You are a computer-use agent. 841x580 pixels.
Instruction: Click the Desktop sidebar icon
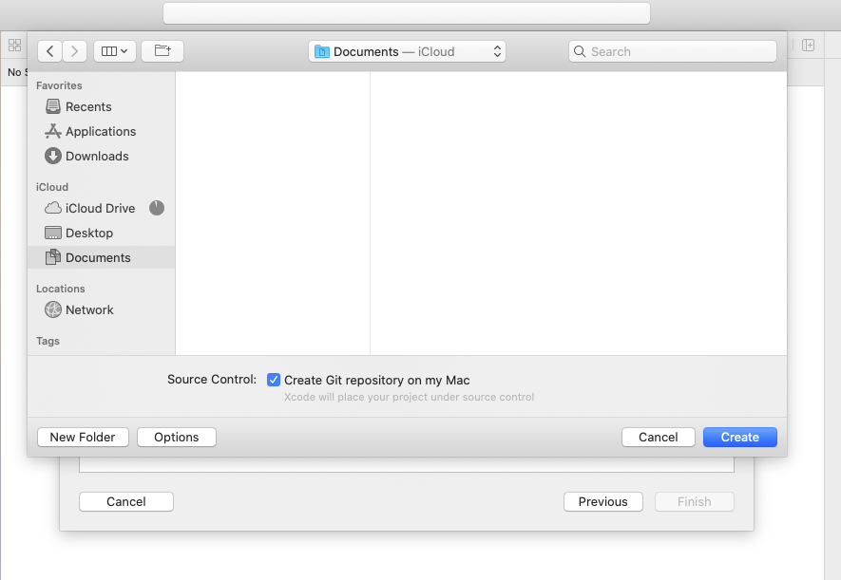tap(52, 233)
